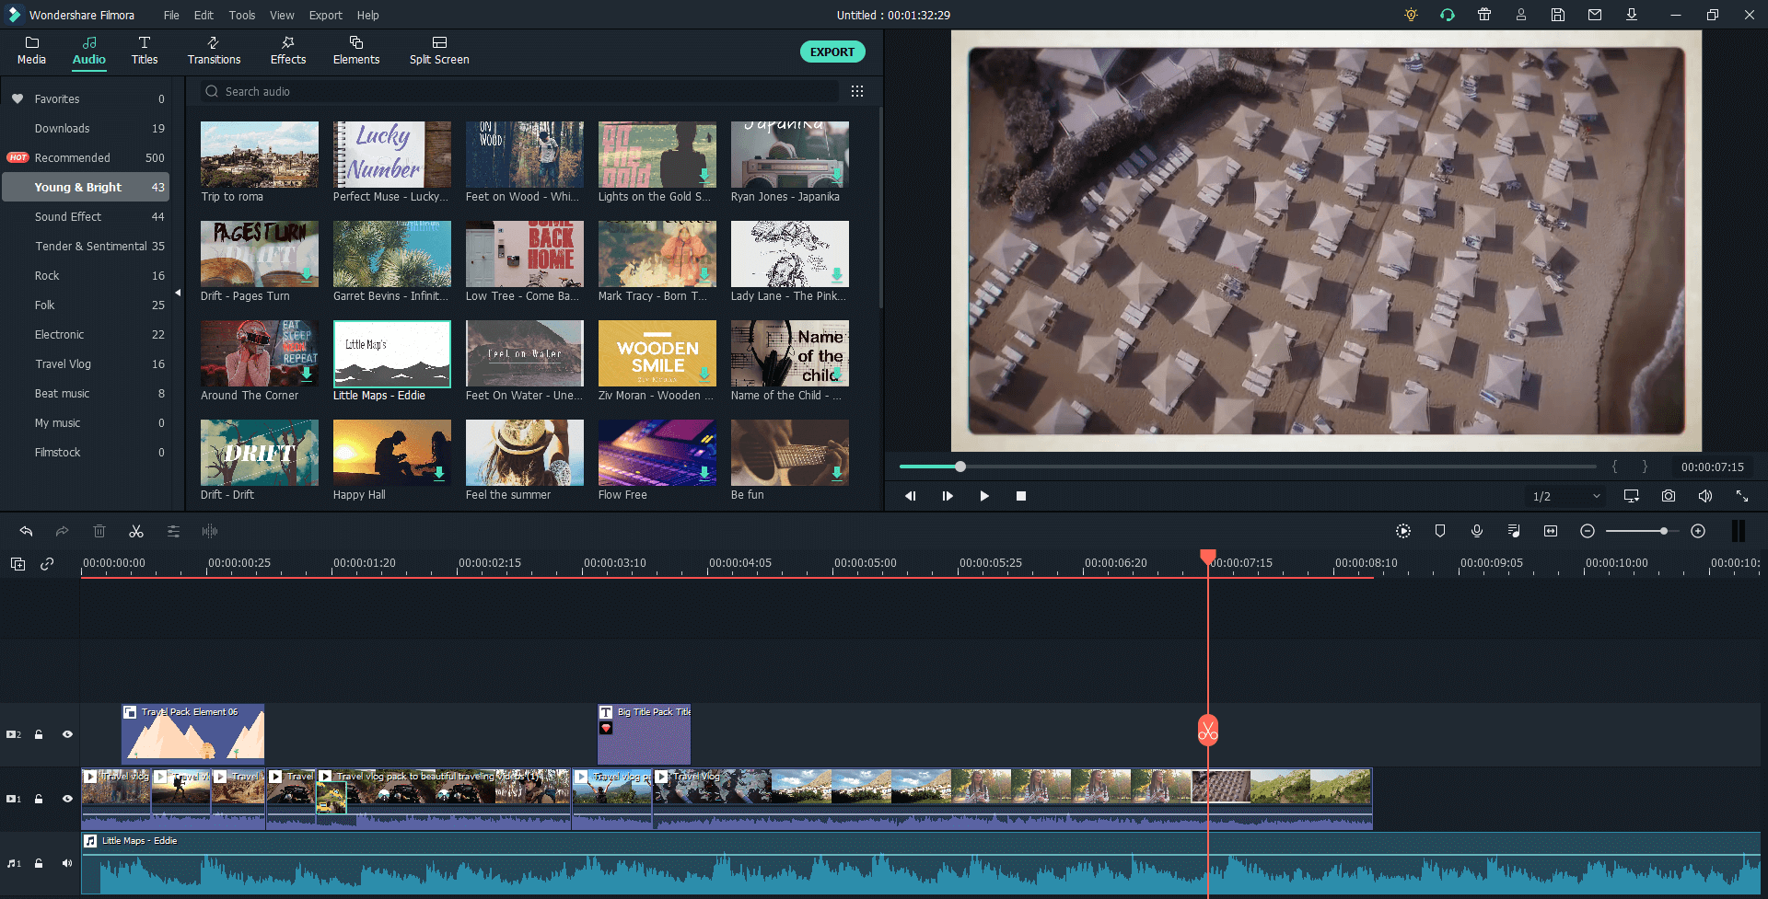
Task: Enter fullscreen preview mode
Action: 1742,496
